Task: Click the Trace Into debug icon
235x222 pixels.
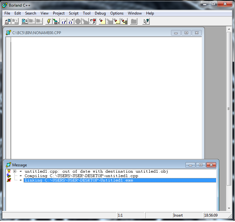Action: coord(71,22)
